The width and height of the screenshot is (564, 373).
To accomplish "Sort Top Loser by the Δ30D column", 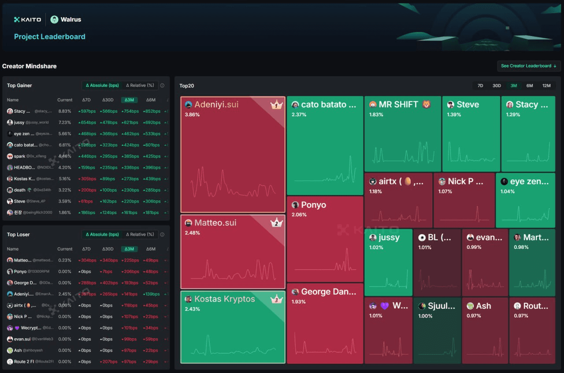I will (x=108, y=249).
